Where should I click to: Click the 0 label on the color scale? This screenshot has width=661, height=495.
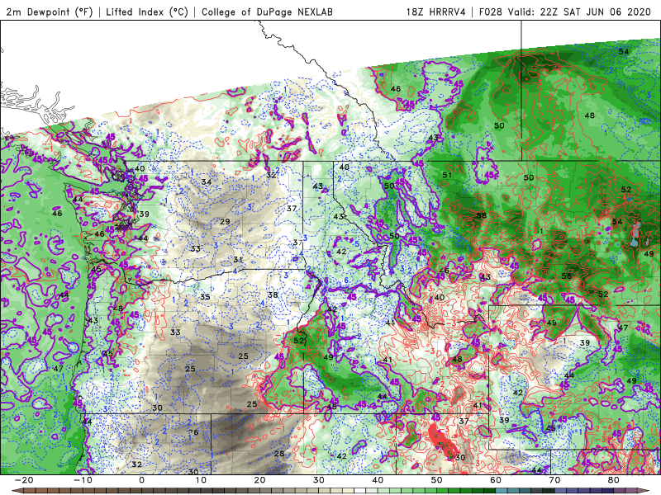tap(141, 480)
